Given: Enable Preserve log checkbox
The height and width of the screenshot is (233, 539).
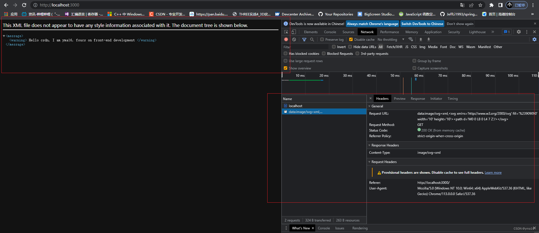Looking at the screenshot, I should 322,39.
